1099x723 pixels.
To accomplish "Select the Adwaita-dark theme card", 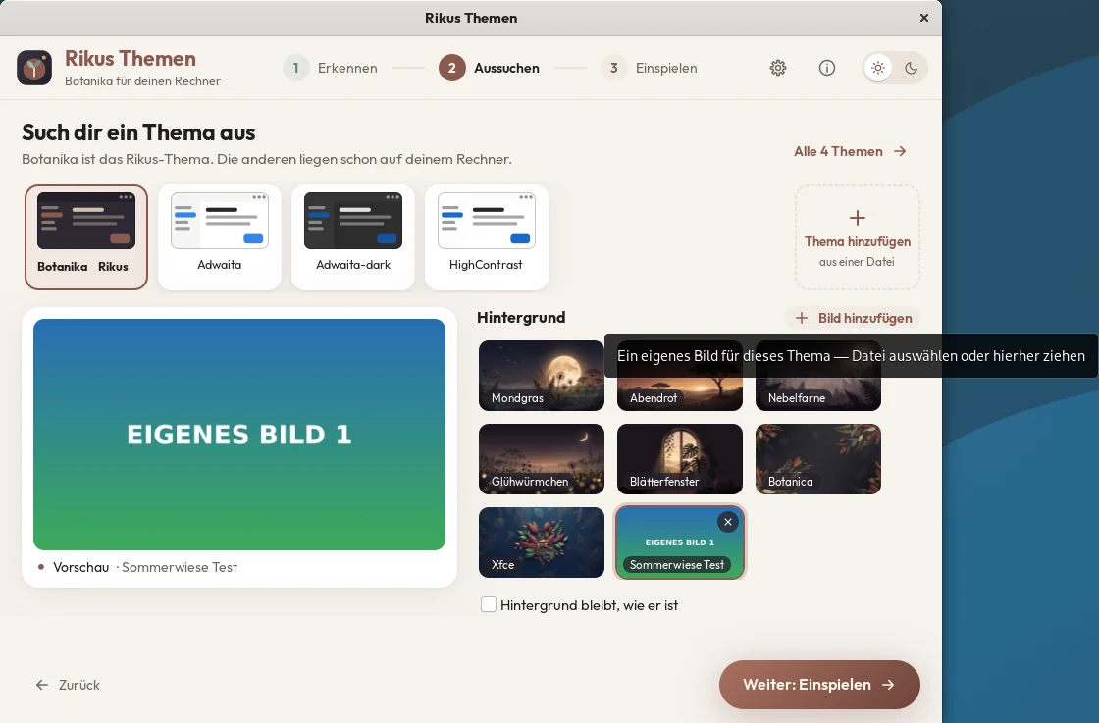I will tap(353, 236).
